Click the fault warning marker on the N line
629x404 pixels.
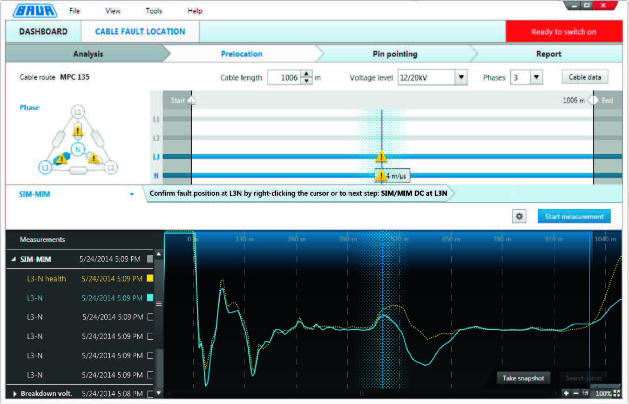(381, 175)
